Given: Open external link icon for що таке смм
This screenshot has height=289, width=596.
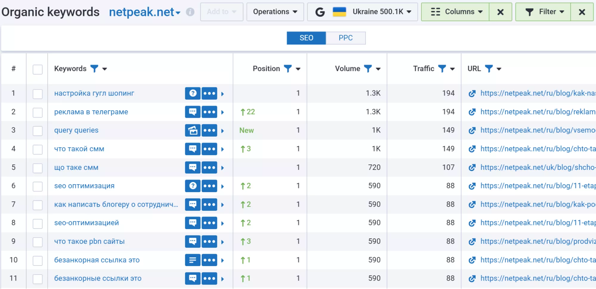Looking at the screenshot, I should (x=472, y=168).
